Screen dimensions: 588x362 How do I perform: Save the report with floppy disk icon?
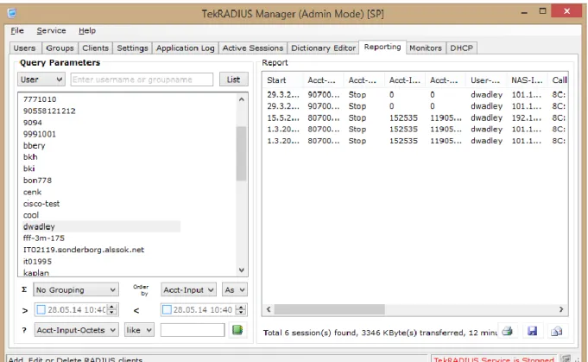532,331
